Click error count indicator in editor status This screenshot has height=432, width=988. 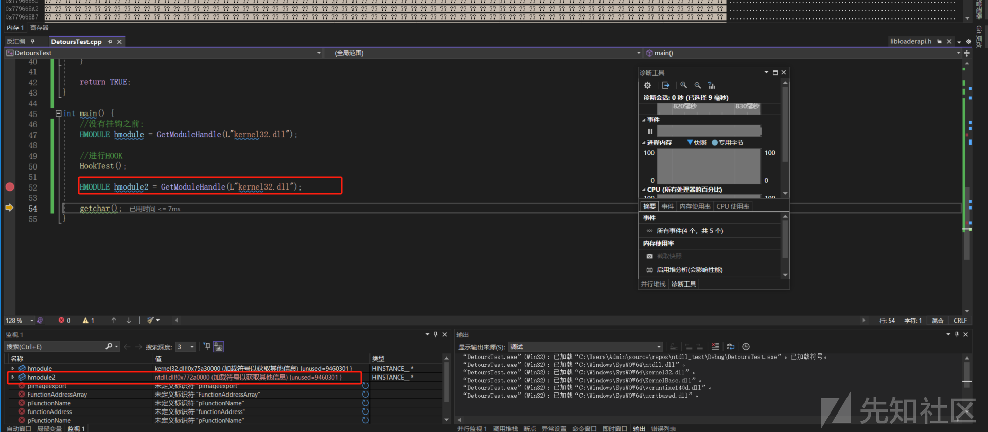coord(64,321)
